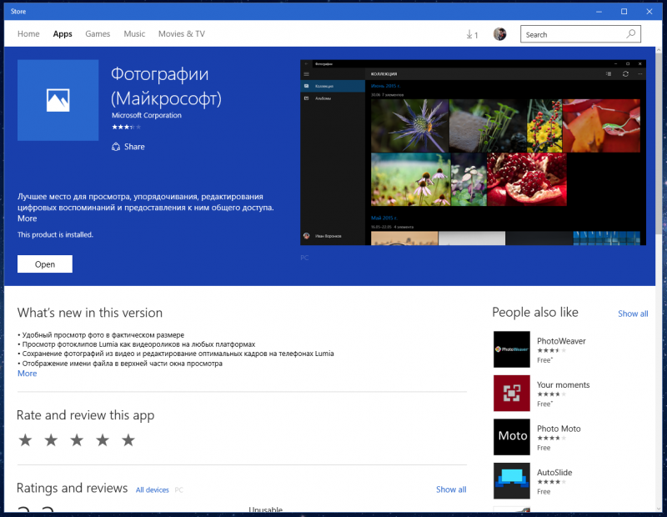Show all ratings and reviews
The image size is (667, 517).
451,489
